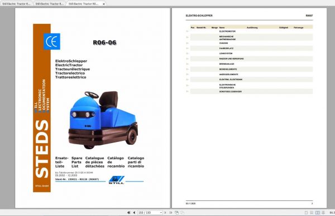Click the arrow marker beside BEDIENELEMENTE
Screen dimensions: 335x216
pos(188,69)
